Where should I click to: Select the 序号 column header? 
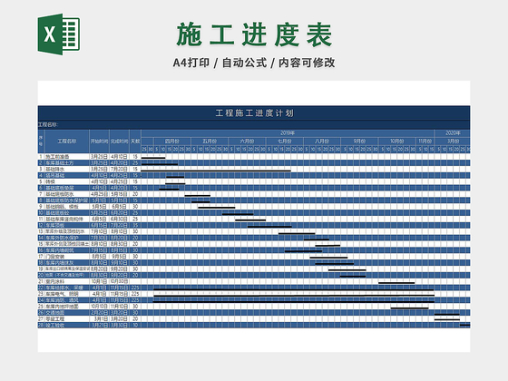(41, 142)
